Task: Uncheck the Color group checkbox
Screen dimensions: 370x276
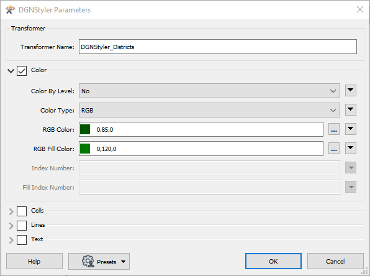Action: (22, 71)
